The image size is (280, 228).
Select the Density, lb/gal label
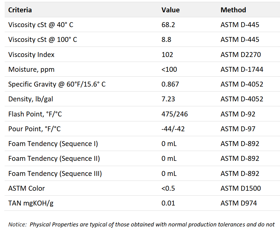pos(31,99)
